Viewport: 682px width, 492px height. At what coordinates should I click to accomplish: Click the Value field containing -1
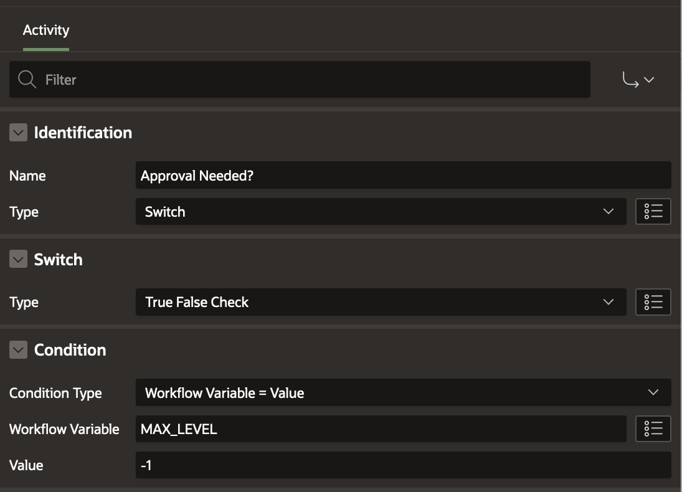[x=402, y=465]
